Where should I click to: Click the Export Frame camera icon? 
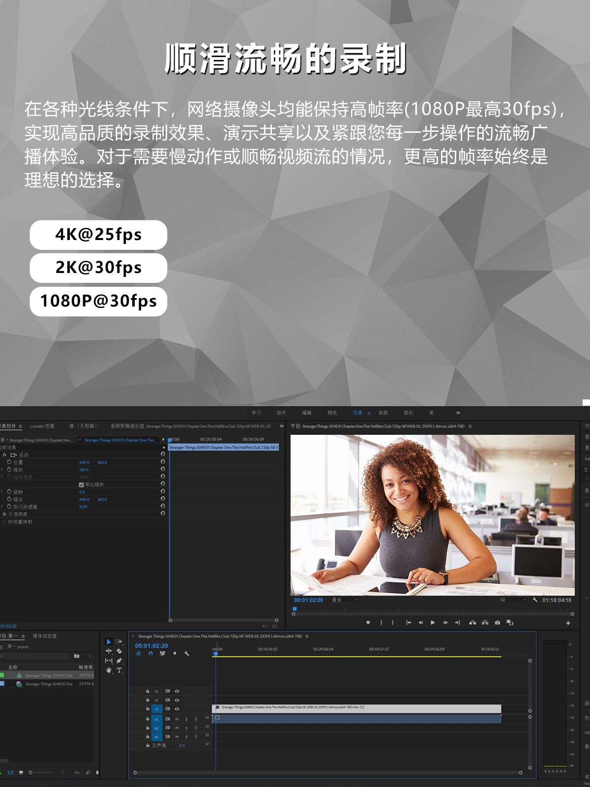tap(497, 623)
